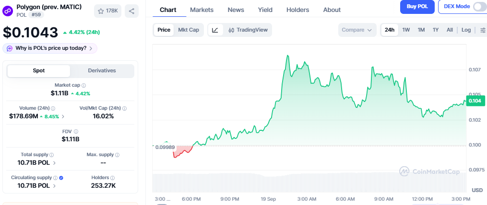Click the Holders info icon
This screenshot has height=205, width=487.
[112, 178]
